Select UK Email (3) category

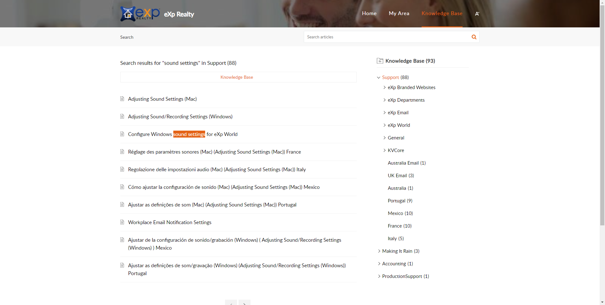(x=401, y=176)
